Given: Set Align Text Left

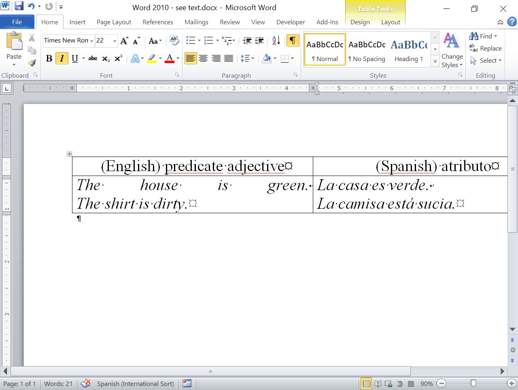Looking at the screenshot, I should point(191,59).
